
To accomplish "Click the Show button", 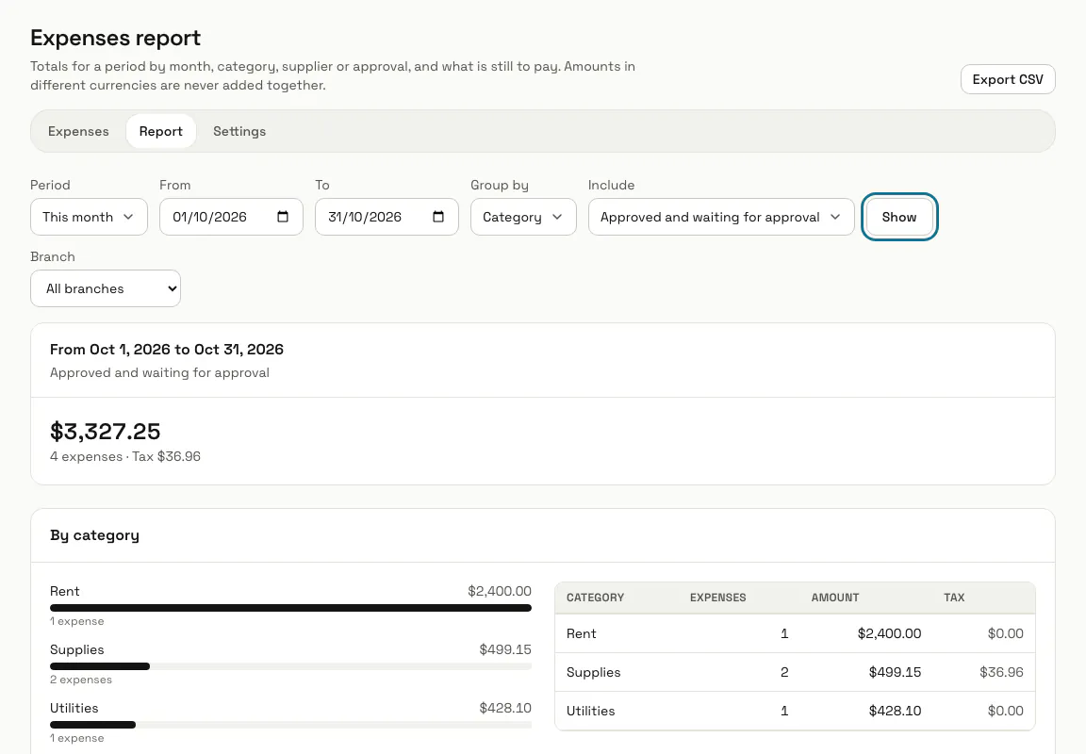I will point(899,217).
